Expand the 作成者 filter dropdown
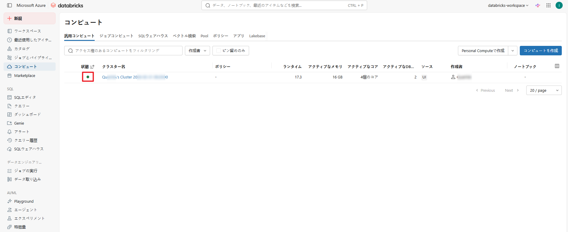Screen dimensions: 568x232 click(197, 51)
